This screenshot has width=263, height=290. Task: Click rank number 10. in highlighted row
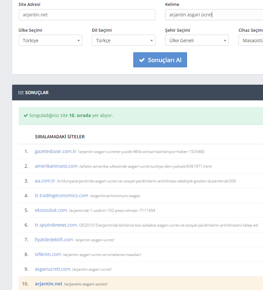(25, 284)
